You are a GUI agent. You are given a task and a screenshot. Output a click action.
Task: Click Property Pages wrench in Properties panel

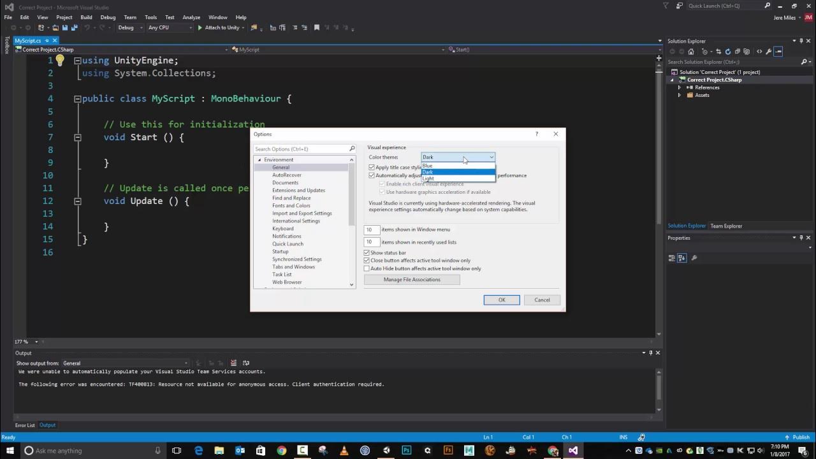(x=694, y=258)
